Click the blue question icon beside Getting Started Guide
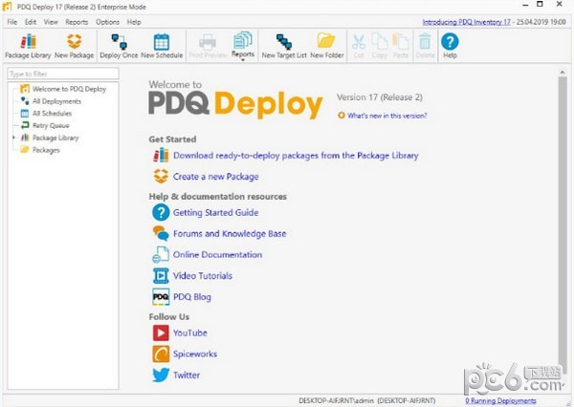 (161, 212)
